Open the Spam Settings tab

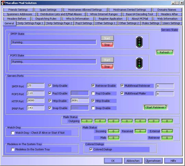[48, 10]
